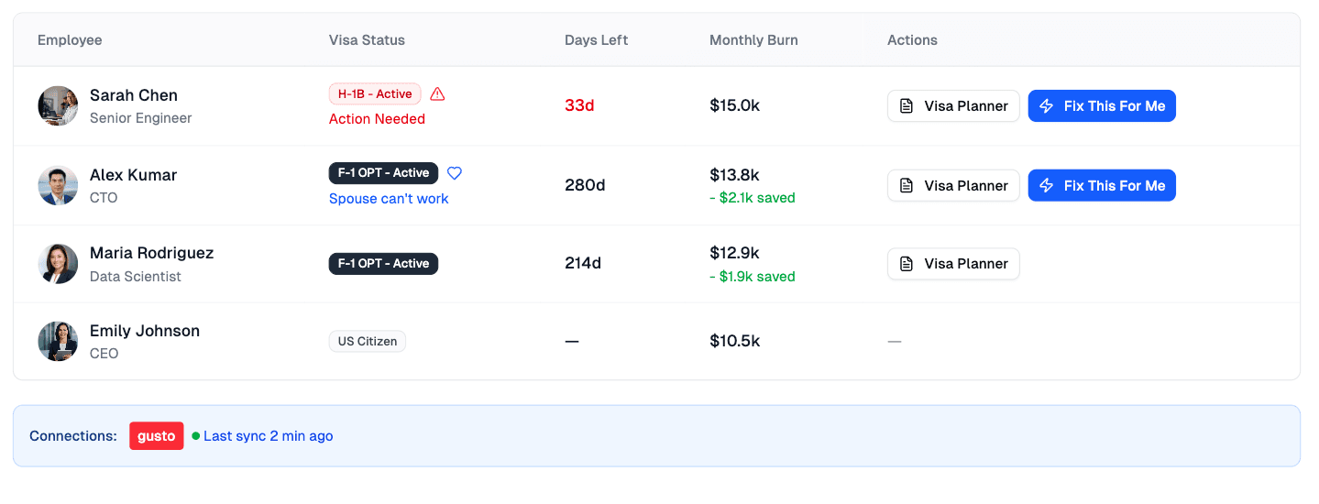
Task: Click the warning triangle icon beside H-1B badge
Action: (x=437, y=93)
